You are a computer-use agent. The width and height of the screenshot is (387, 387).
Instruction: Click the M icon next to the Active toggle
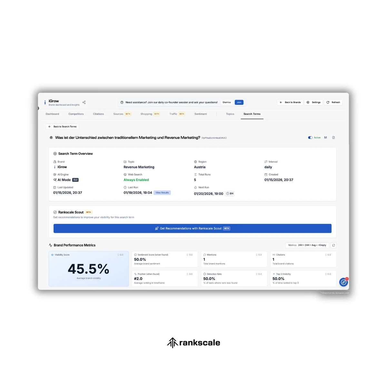click(x=325, y=137)
